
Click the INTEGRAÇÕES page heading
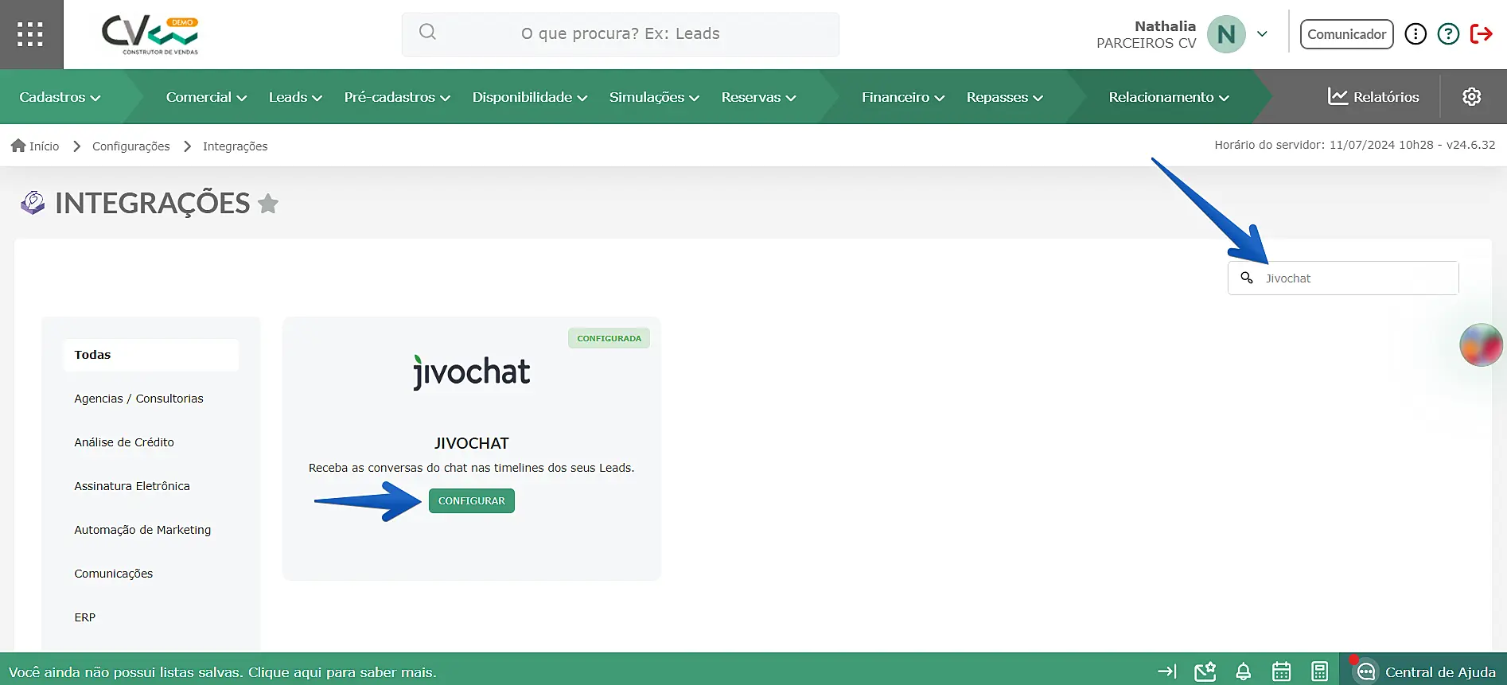[x=153, y=204]
